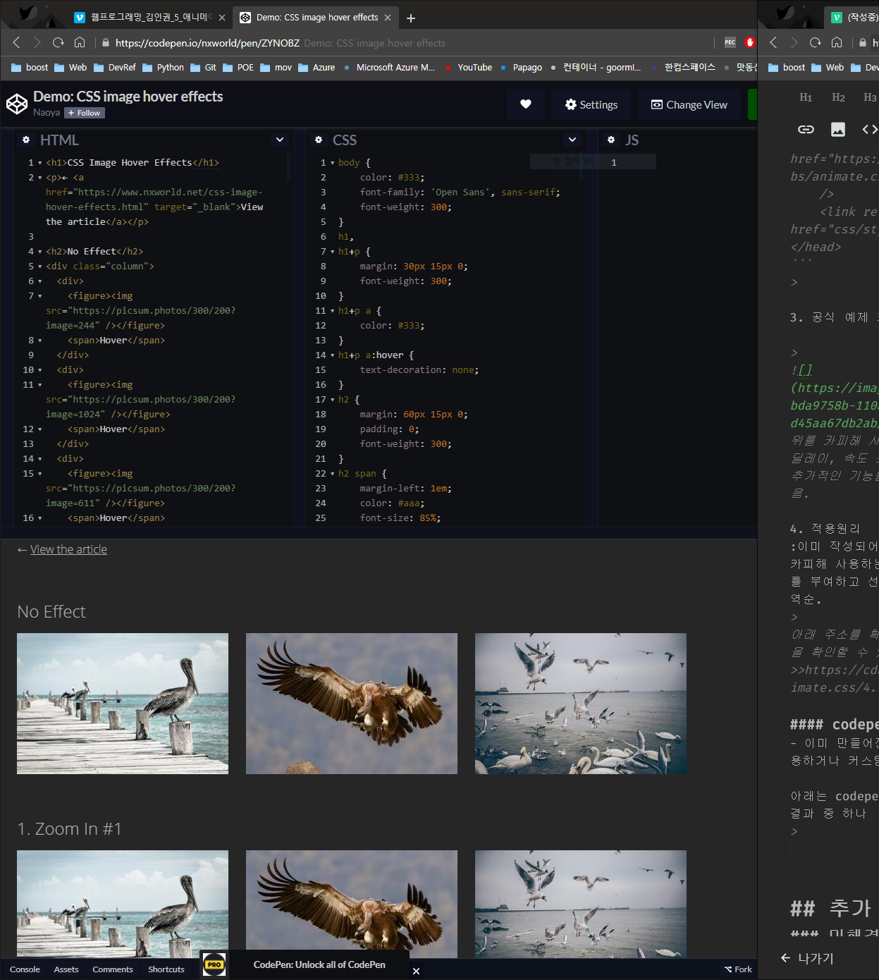This screenshot has width=879, height=980.
Task: Click the View the article link
Action: click(68, 549)
